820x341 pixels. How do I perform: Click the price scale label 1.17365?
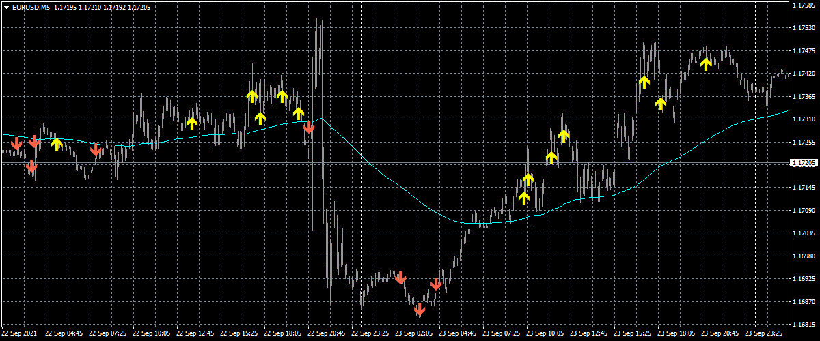tap(804, 96)
